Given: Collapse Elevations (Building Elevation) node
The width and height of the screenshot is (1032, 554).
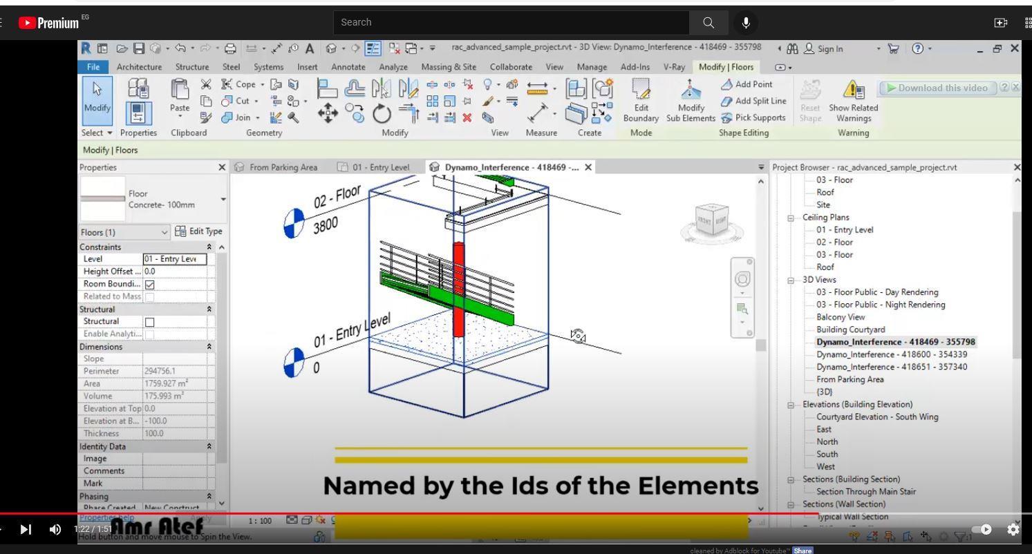Looking at the screenshot, I should [791, 405].
